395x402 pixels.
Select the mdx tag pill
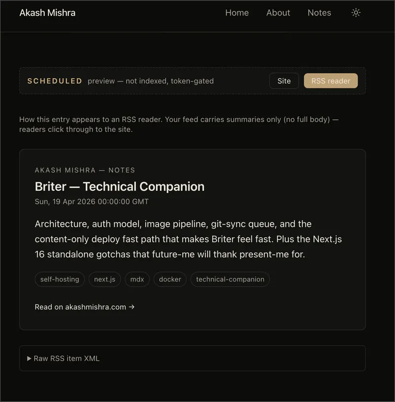click(137, 279)
